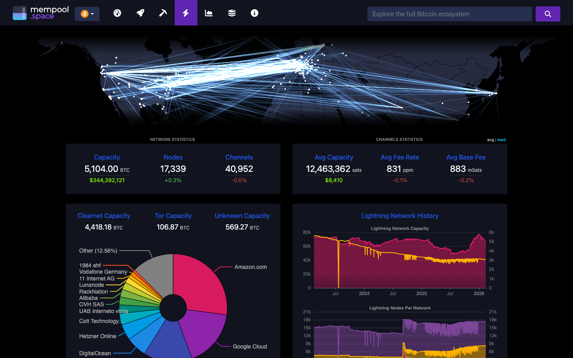
Task: Click the Amazon.com legend label
Action: pos(250,267)
